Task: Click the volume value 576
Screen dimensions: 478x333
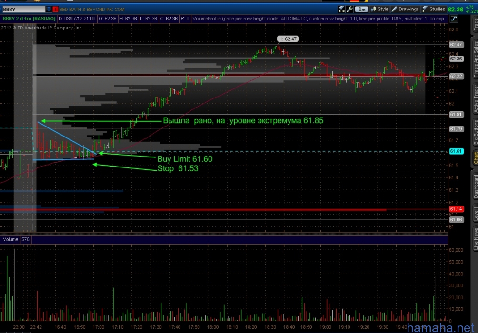Action: coord(26,239)
